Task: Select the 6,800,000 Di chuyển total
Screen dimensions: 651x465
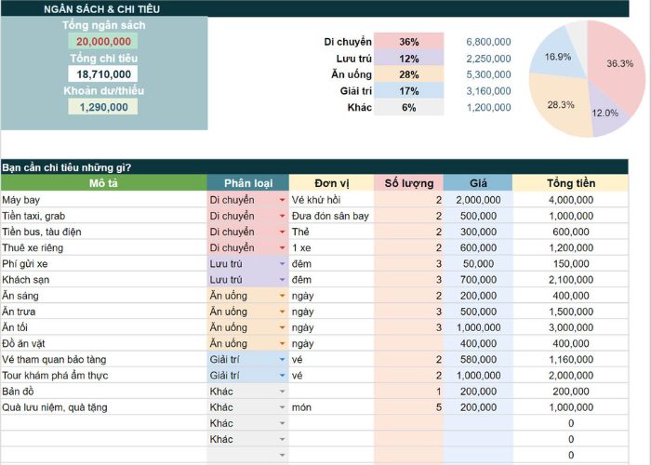Action: tap(488, 42)
